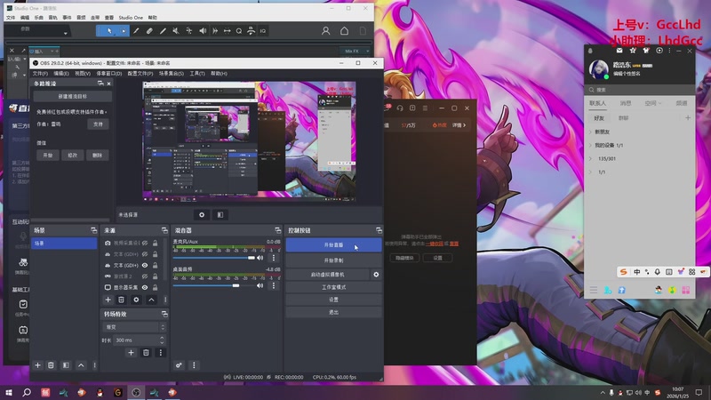
Task: Open properties gear below OBS preview
Action: coord(202,214)
